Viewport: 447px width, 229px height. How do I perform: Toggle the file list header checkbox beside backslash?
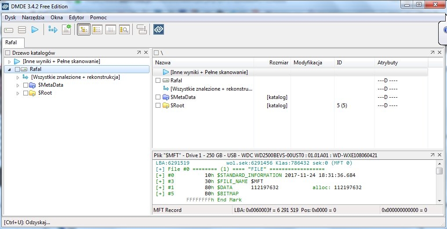point(156,53)
